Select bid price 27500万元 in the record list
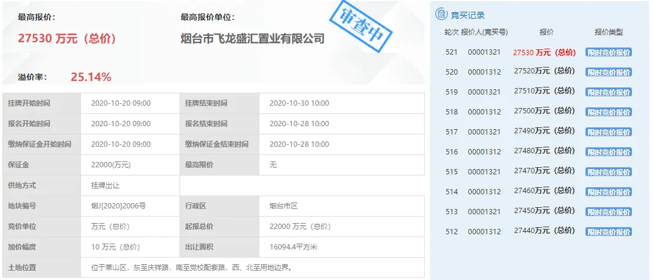This screenshot has height=280, width=653. pyautogui.click(x=544, y=112)
